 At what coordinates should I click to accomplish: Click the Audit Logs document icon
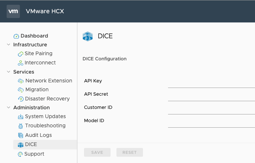(x=21, y=135)
